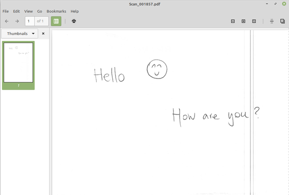289x195 pixels.
Task: Print the document
Action: click(74, 21)
